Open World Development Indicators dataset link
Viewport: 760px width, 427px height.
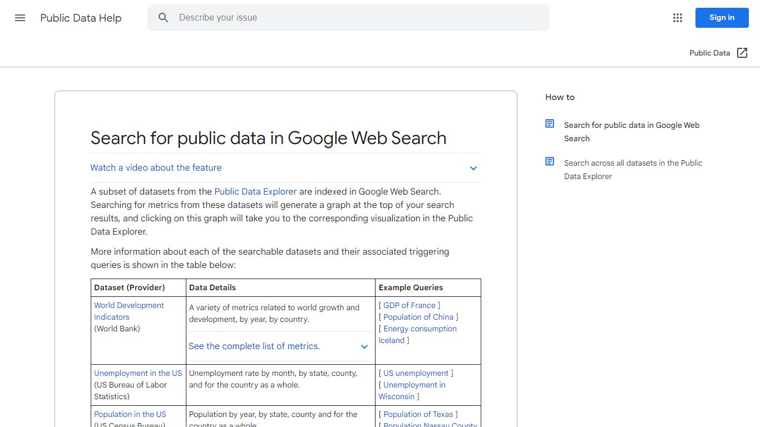129,311
